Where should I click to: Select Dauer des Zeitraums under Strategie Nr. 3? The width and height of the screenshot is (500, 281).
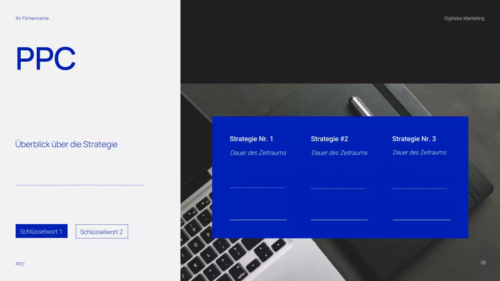[x=420, y=153]
